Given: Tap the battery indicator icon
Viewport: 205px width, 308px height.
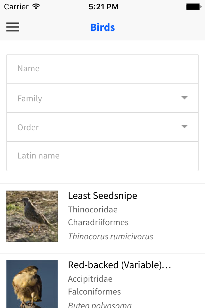Looking at the screenshot, I should (193, 7).
